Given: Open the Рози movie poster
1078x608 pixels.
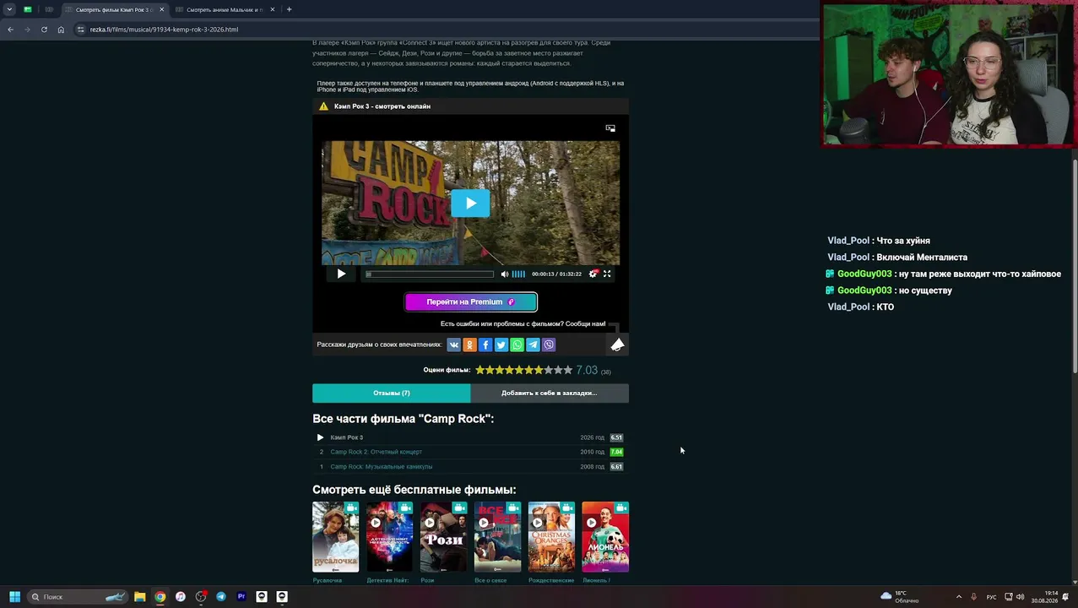Looking at the screenshot, I should pos(443,537).
